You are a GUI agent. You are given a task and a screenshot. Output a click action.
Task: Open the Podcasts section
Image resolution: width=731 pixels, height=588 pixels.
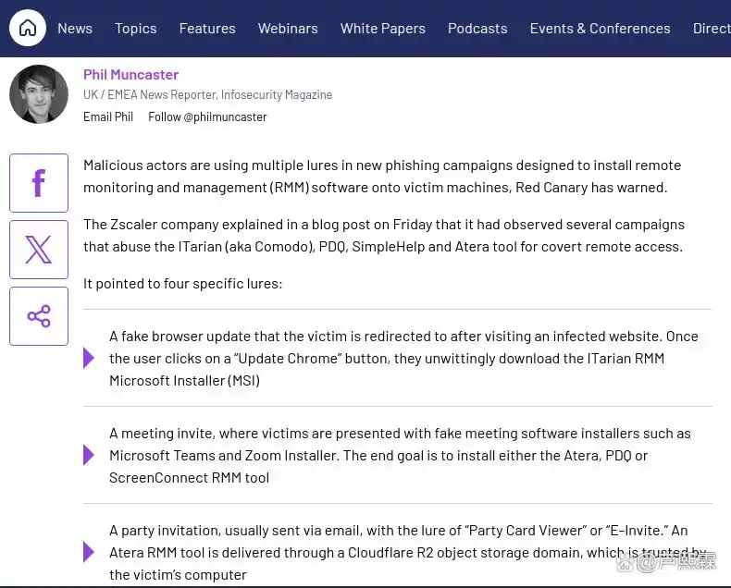coord(477,29)
